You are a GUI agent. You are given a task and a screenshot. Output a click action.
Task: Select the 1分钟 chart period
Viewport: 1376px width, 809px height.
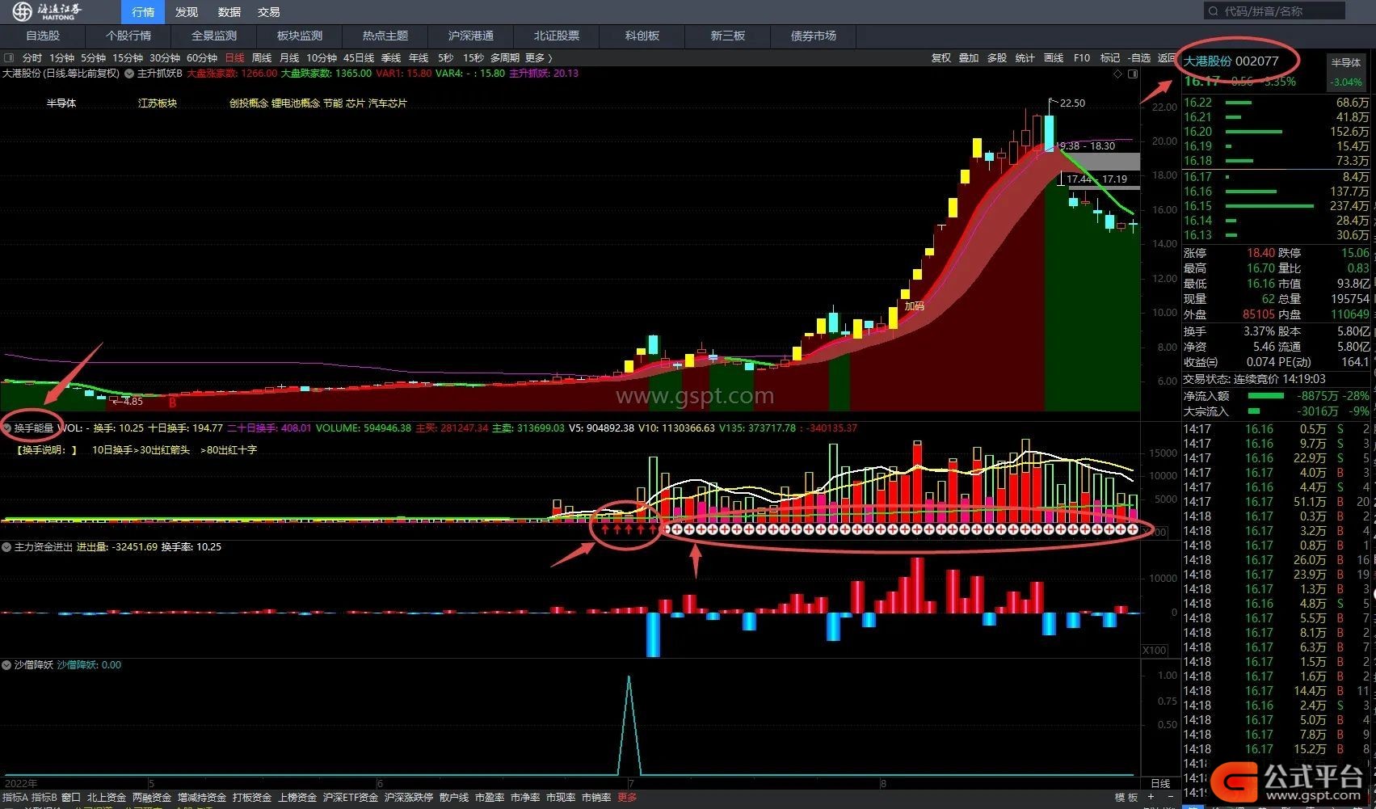pyautogui.click(x=61, y=58)
